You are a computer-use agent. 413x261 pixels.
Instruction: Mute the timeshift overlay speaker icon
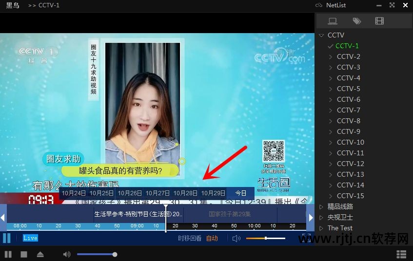click(236, 239)
